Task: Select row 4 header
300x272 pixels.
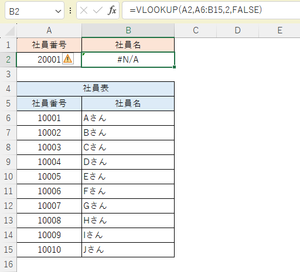Action: [x=8, y=89]
